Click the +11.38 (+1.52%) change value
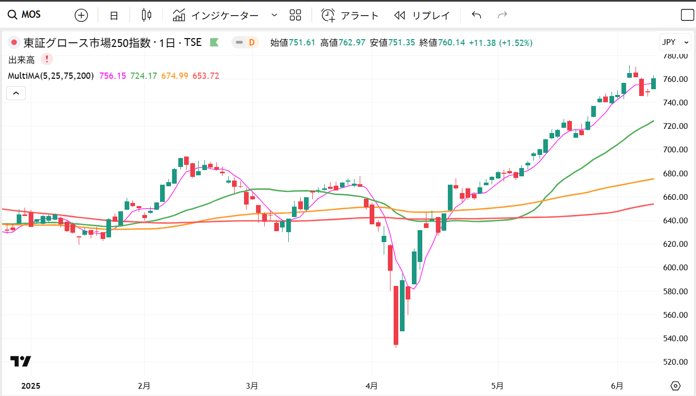This screenshot has height=396, width=696. pyautogui.click(x=500, y=42)
